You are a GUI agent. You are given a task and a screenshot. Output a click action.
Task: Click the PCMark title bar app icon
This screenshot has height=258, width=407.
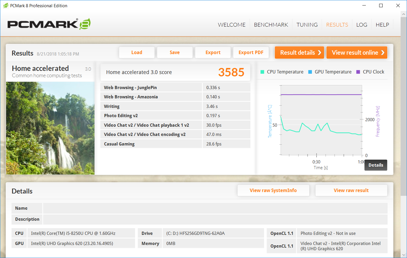tap(6, 5)
